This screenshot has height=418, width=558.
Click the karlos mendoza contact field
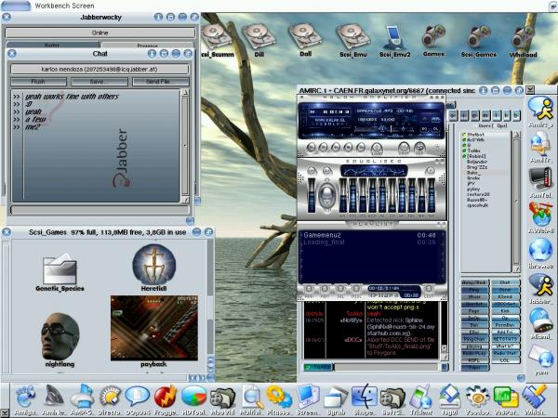100,69
